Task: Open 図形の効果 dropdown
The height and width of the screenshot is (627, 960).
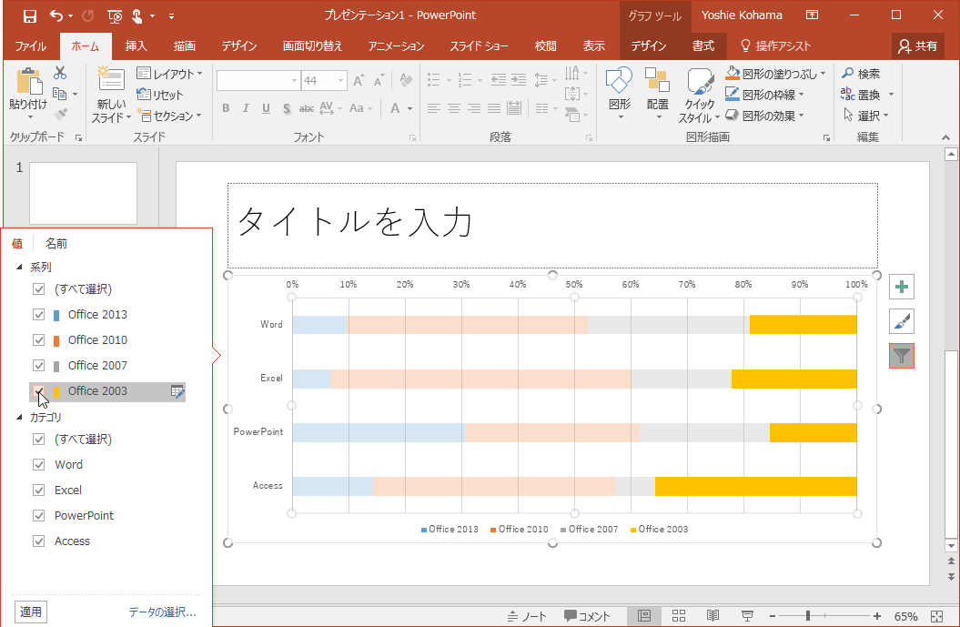Action: click(x=764, y=116)
